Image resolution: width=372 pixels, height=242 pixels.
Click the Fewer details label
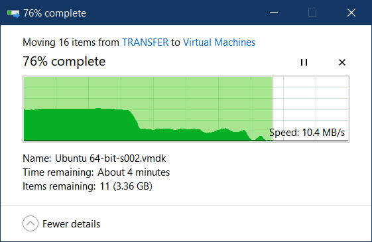[x=71, y=224]
